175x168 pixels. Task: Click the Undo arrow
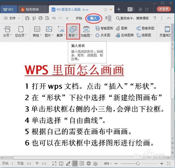pos(54,18)
